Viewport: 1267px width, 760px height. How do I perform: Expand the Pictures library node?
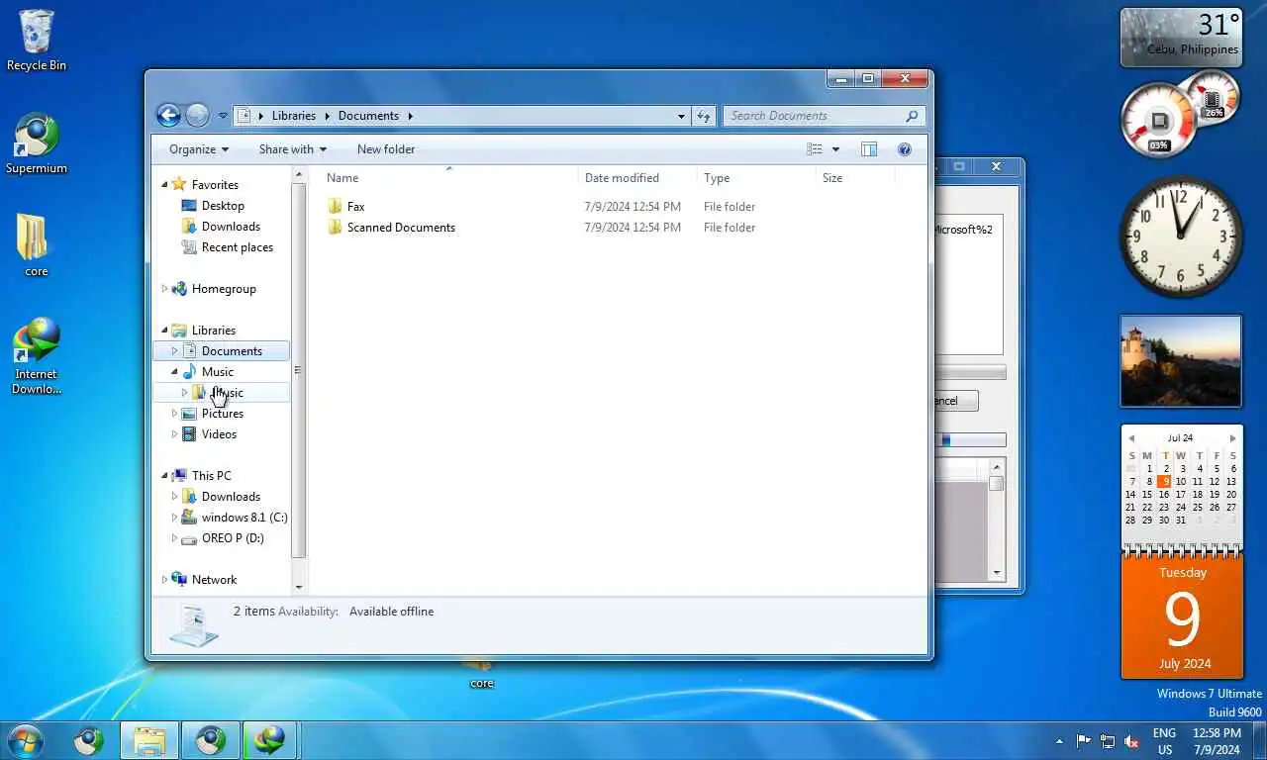click(174, 414)
